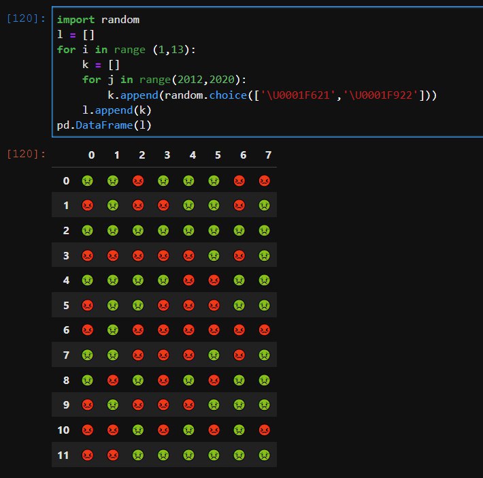This screenshot has height=478, width=483.
Task: Click the nauseated emoji at row 10, column 2
Action: pos(138,430)
